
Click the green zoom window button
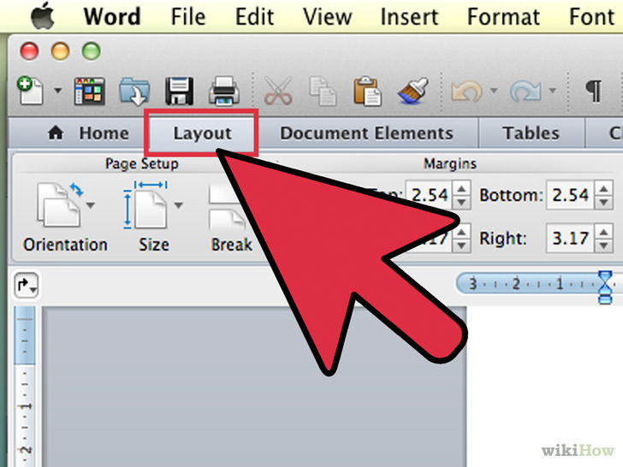(x=91, y=51)
